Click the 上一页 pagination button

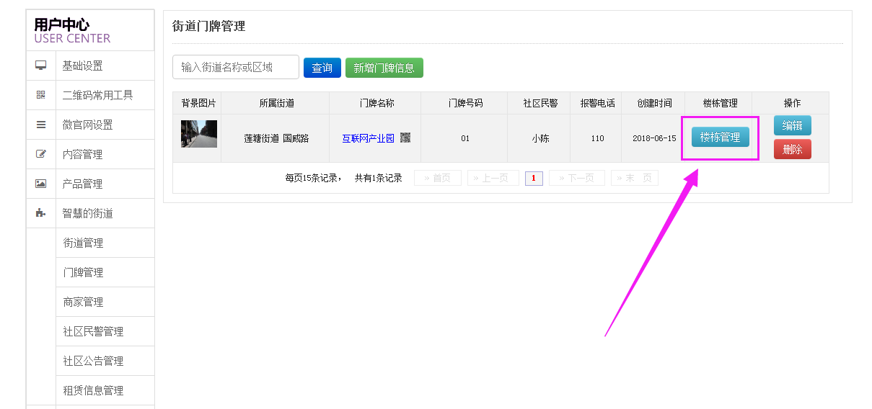[x=493, y=178]
